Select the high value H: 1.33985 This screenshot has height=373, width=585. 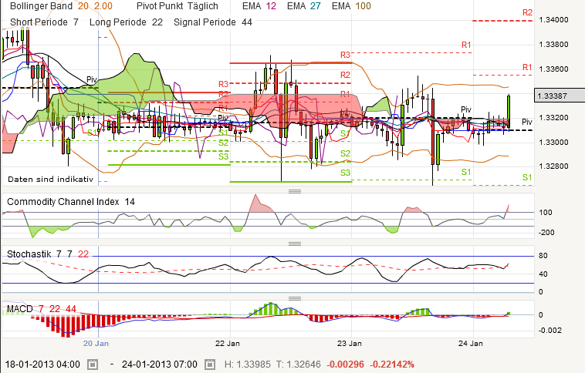248,364
